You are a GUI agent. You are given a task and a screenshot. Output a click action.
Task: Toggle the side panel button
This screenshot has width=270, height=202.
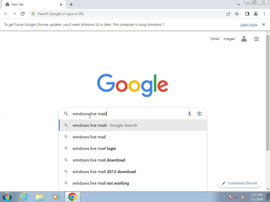247,14
